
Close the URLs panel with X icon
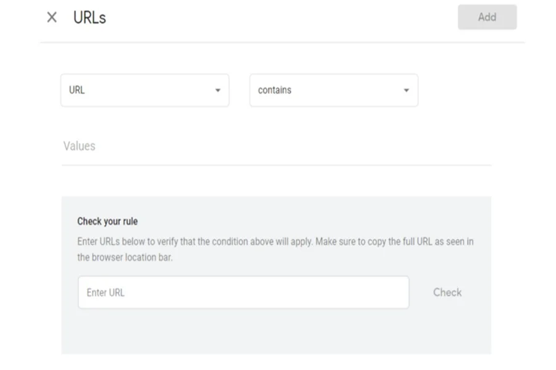click(x=52, y=17)
